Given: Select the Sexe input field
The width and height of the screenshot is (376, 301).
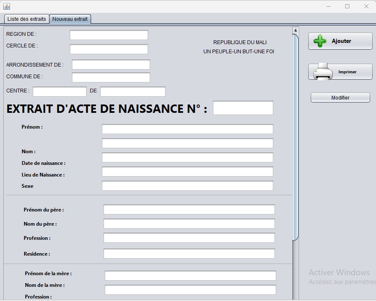Looking at the screenshot, I should pos(187,186).
